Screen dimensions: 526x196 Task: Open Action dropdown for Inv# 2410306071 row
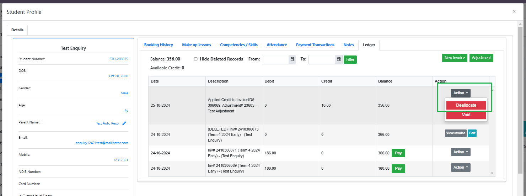click(x=461, y=152)
